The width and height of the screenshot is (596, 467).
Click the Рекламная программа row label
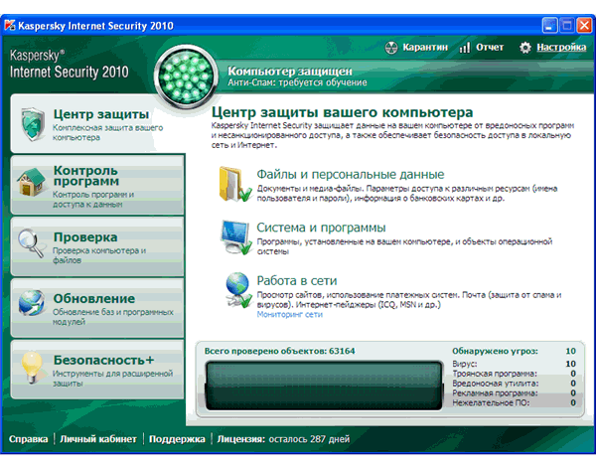pos(495,393)
